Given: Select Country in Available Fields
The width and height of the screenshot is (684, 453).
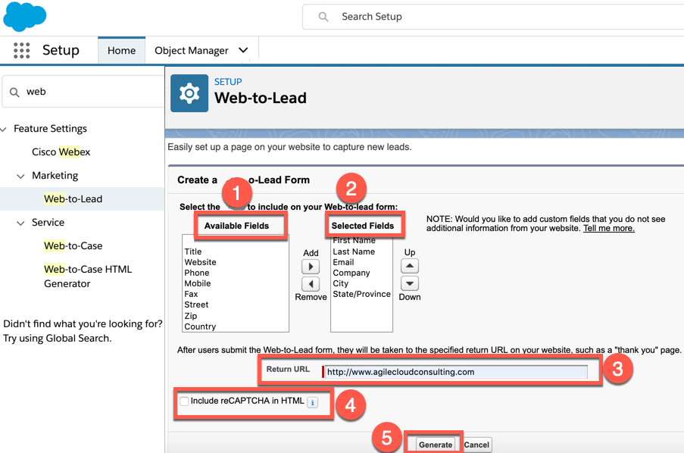Looking at the screenshot, I should [x=200, y=326].
